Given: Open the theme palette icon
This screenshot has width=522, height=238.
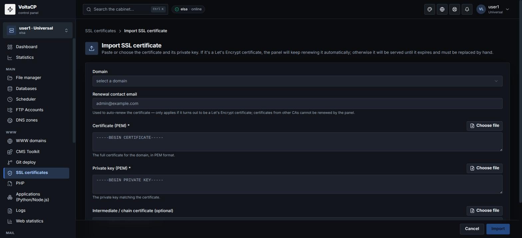Looking at the screenshot, I should [430, 9].
